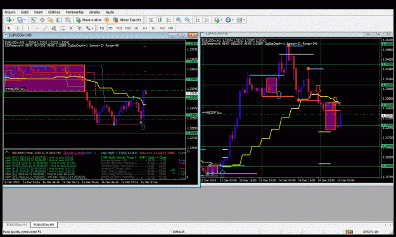The width and height of the screenshot is (396, 237).
Task: Set timeframe to W1
Action: [162, 28]
